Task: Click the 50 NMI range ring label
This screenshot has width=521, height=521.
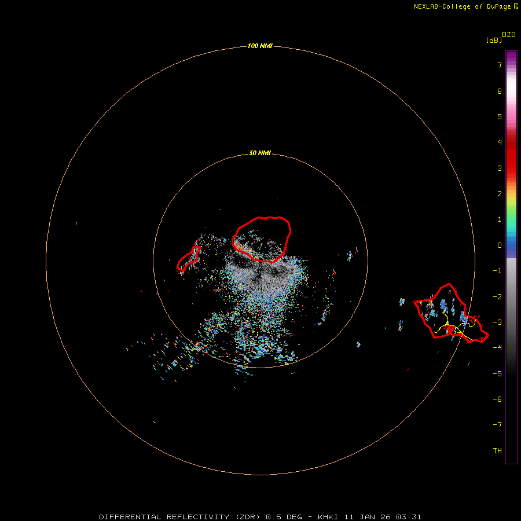Action: [260, 153]
